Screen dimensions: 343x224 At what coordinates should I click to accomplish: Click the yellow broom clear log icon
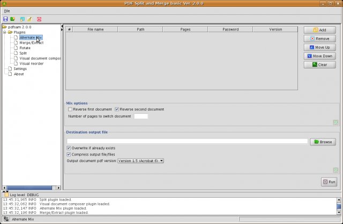[x=29, y=19]
